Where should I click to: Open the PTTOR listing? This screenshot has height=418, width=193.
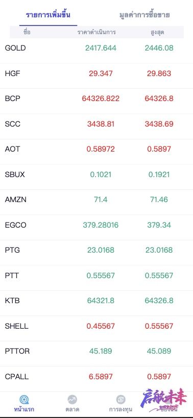tap(96, 351)
